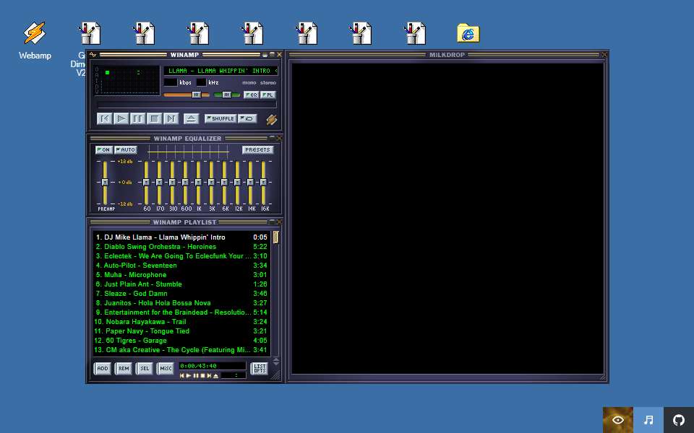Screen dimensions: 694x433
Task: Click the Winamp lightning bolt about icon
Action: pos(271,119)
